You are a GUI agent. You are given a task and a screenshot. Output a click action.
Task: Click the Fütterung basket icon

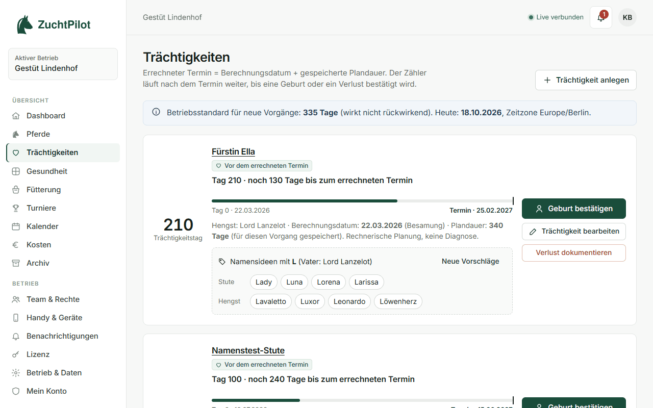click(16, 190)
